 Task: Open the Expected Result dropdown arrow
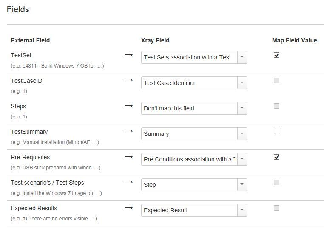pos(242,210)
